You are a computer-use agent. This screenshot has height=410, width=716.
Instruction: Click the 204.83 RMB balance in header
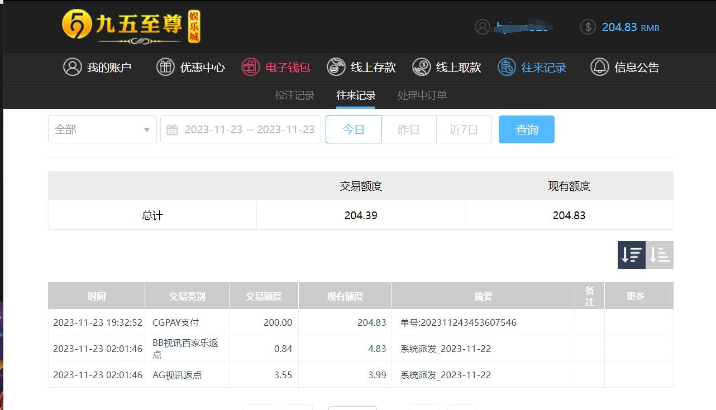pyautogui.click(x=631, y=27)
